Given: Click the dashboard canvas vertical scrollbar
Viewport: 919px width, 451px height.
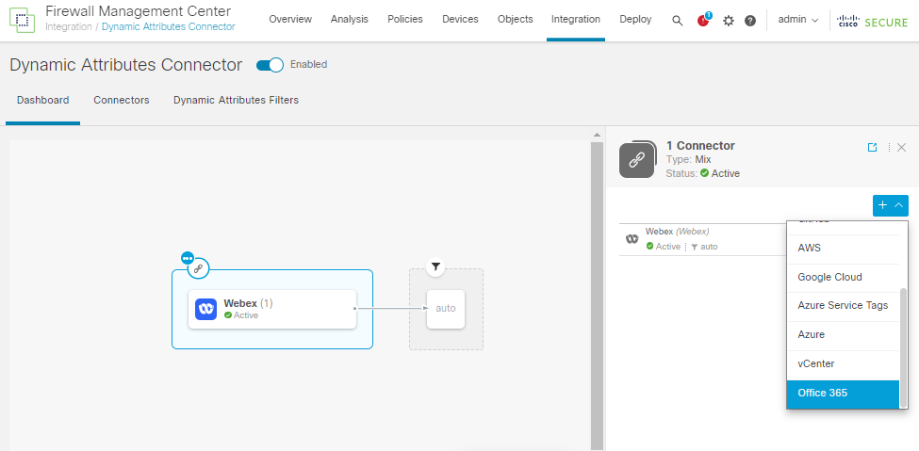Looking at the screenshot, I should [x=597, y=296].
